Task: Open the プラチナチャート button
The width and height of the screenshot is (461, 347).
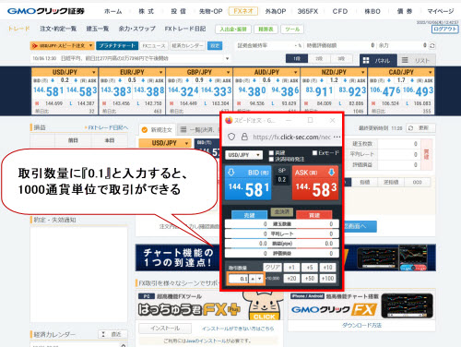Action: coord(117,45)
